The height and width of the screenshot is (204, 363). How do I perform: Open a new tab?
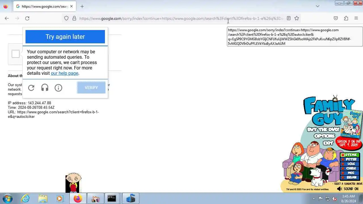[82, 6]
